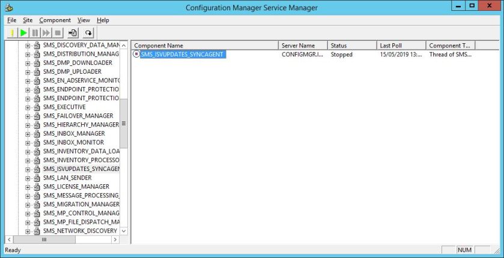504x258 pixels.
Task: Select the SMS_EXECUTIVE tree item
Action: pos(64,107)
